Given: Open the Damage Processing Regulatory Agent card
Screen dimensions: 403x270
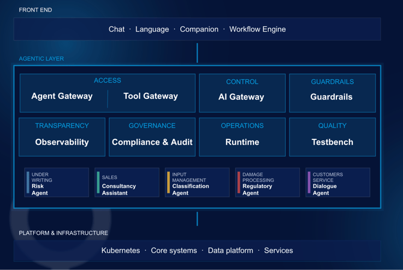Looking at the screenshot, I should [268, 183].
